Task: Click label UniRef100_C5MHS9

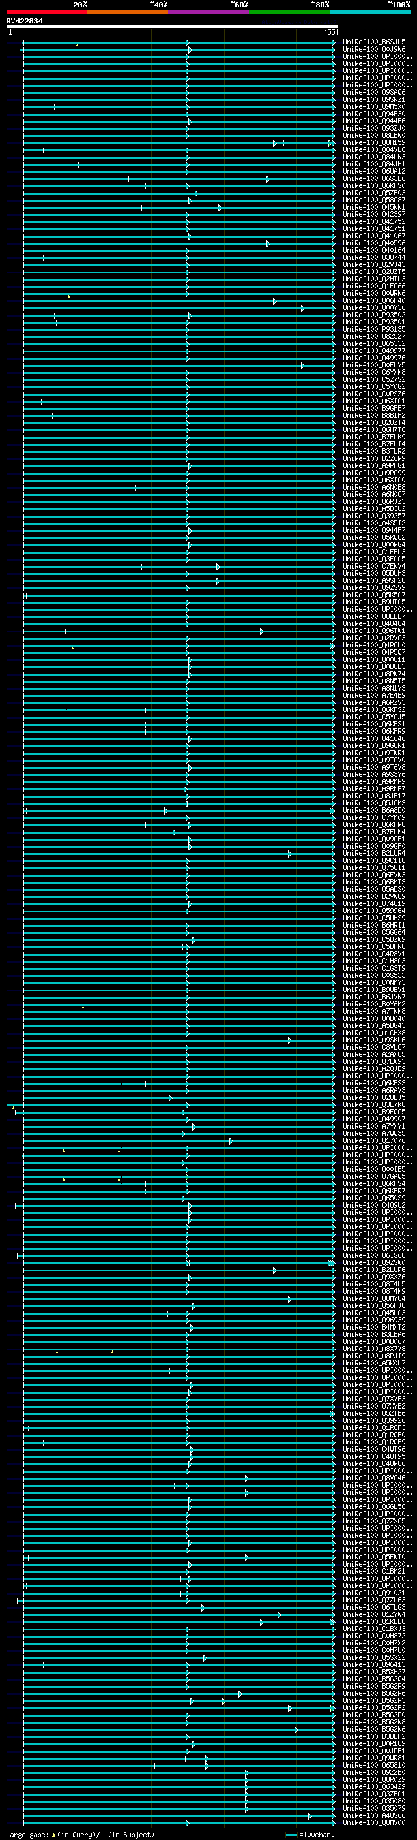Action: point(374,918)
